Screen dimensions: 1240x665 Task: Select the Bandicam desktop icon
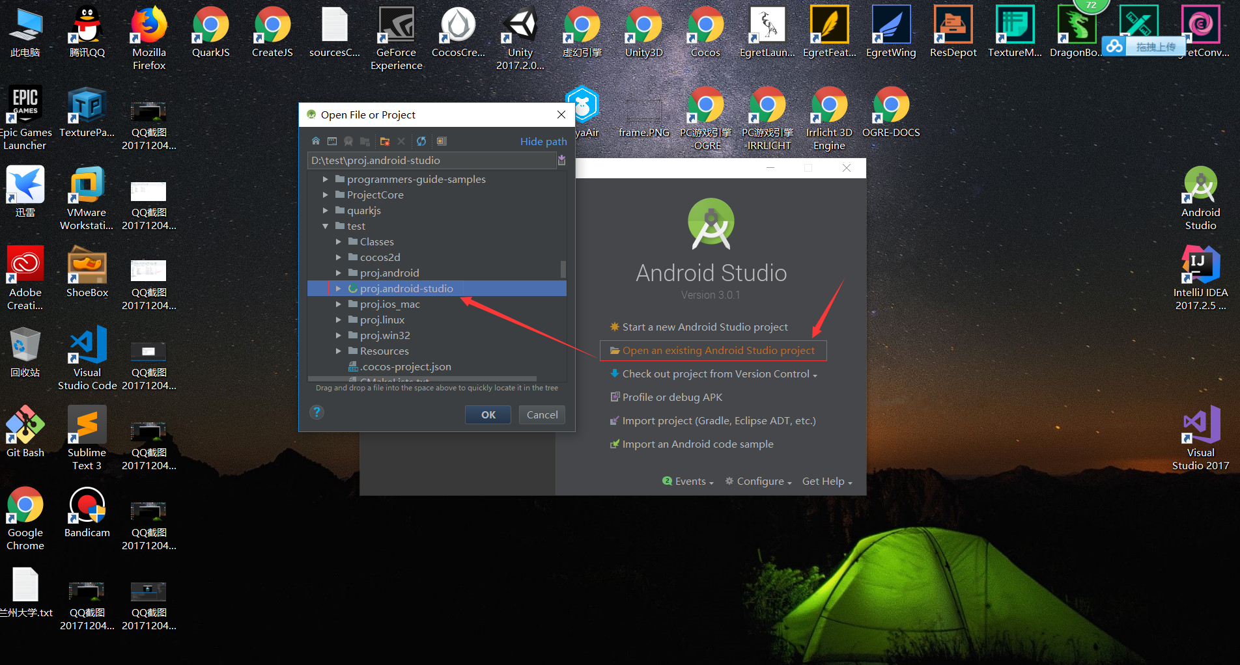[87, 512]
